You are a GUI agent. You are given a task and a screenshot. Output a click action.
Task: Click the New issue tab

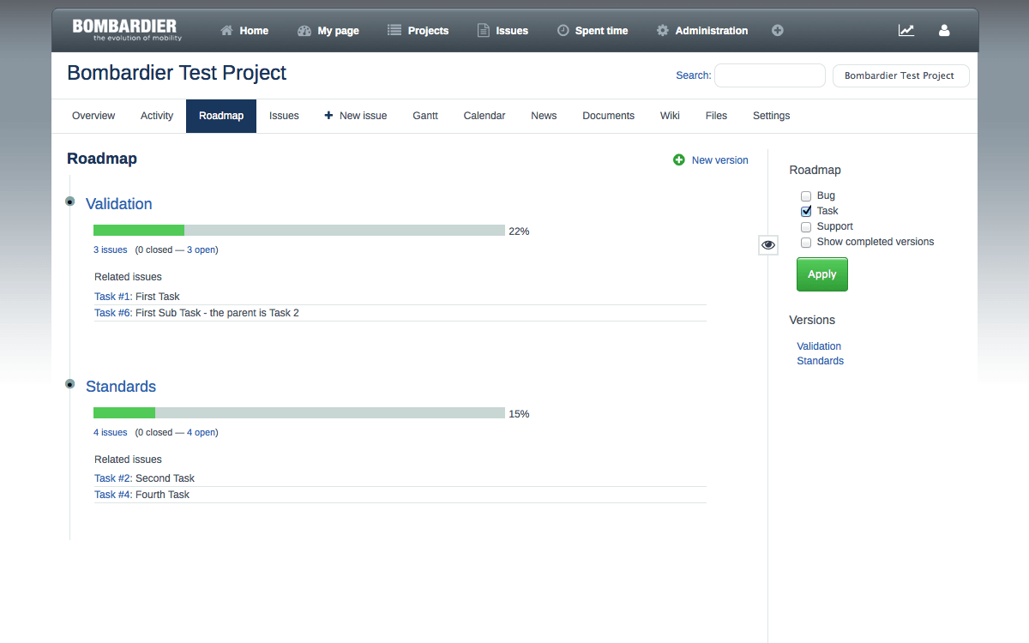(356, 116)
